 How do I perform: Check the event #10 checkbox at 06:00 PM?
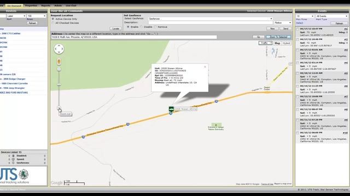tap(297, 133)
